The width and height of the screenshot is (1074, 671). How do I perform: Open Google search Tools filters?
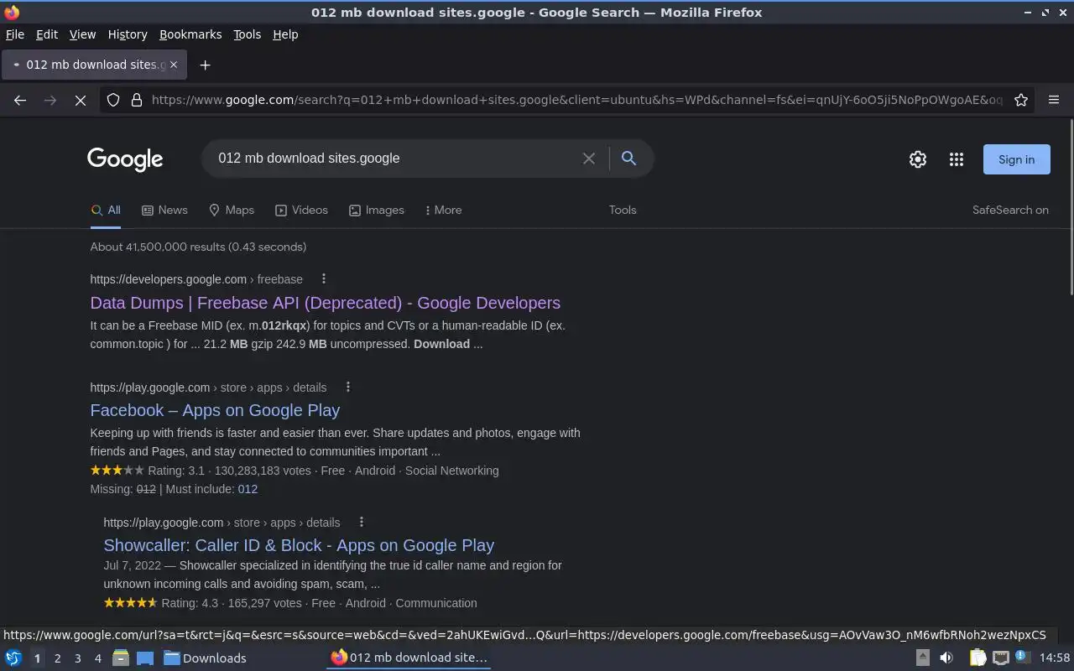(623, 211)
